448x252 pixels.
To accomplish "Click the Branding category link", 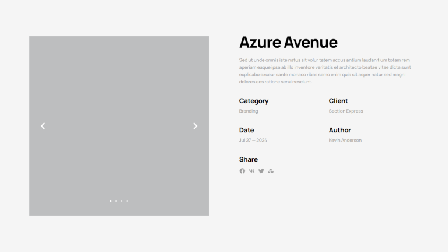I will tap(249, 111).
